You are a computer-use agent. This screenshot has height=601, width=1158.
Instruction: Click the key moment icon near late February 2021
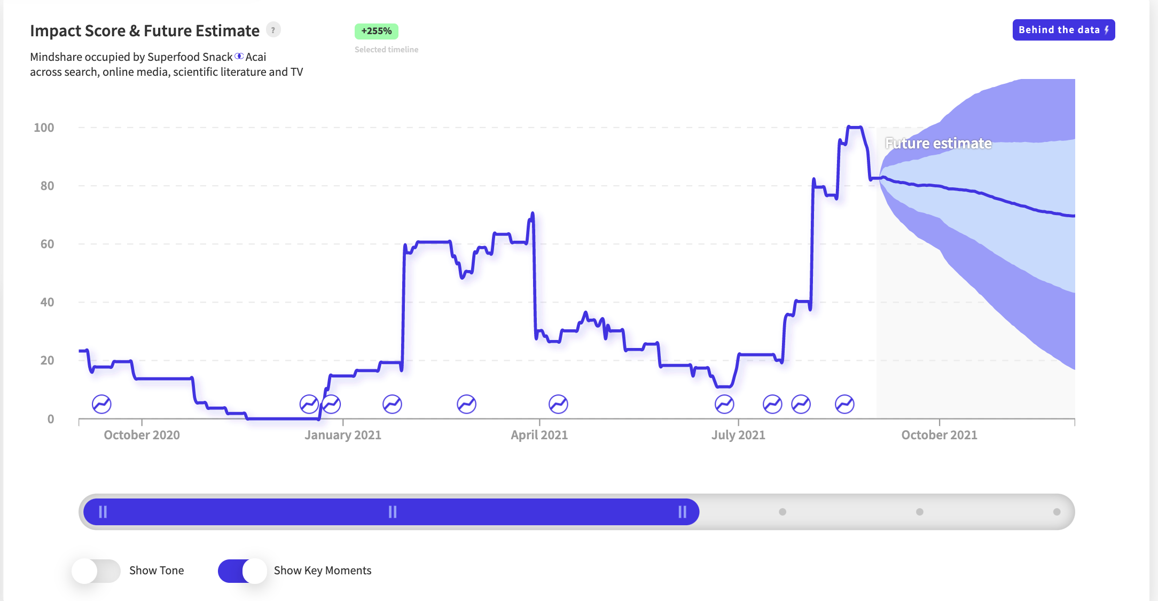[x=466, y=404]
